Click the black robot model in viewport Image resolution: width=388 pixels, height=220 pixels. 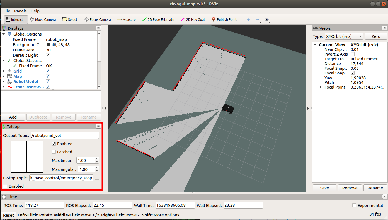pyautogui.click(x=228, y=108)
